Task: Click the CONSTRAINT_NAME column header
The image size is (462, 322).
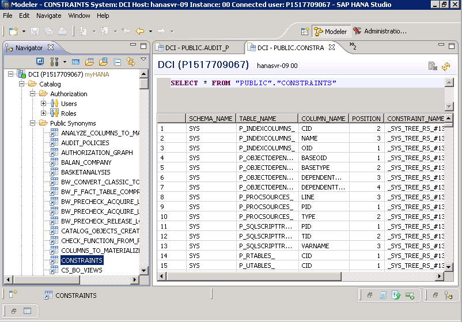Action: tap(415, 119)
